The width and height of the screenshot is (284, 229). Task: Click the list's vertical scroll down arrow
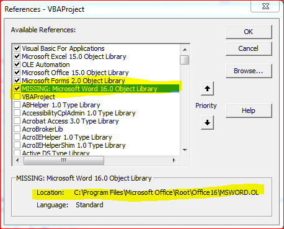pyautogui.click(x=185, y=150)
